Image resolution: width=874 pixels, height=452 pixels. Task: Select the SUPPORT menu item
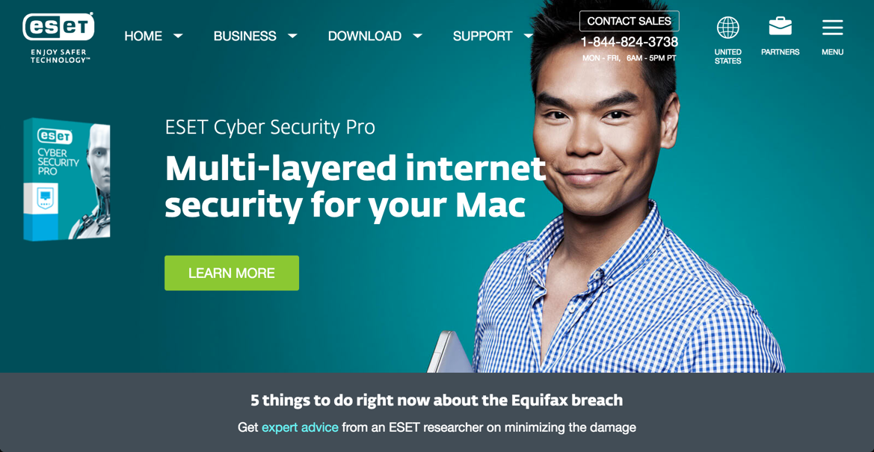click(x=483, y=36)
